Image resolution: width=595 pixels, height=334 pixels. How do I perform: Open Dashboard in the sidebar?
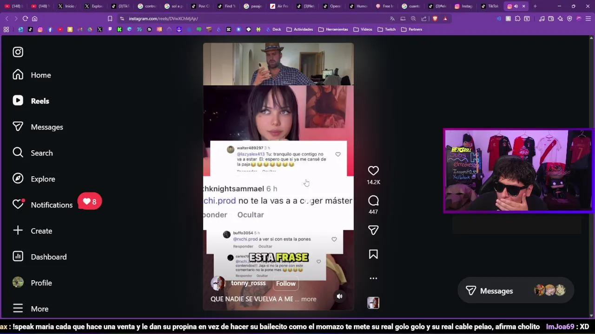pyautogui.click(x=40, y=257)
